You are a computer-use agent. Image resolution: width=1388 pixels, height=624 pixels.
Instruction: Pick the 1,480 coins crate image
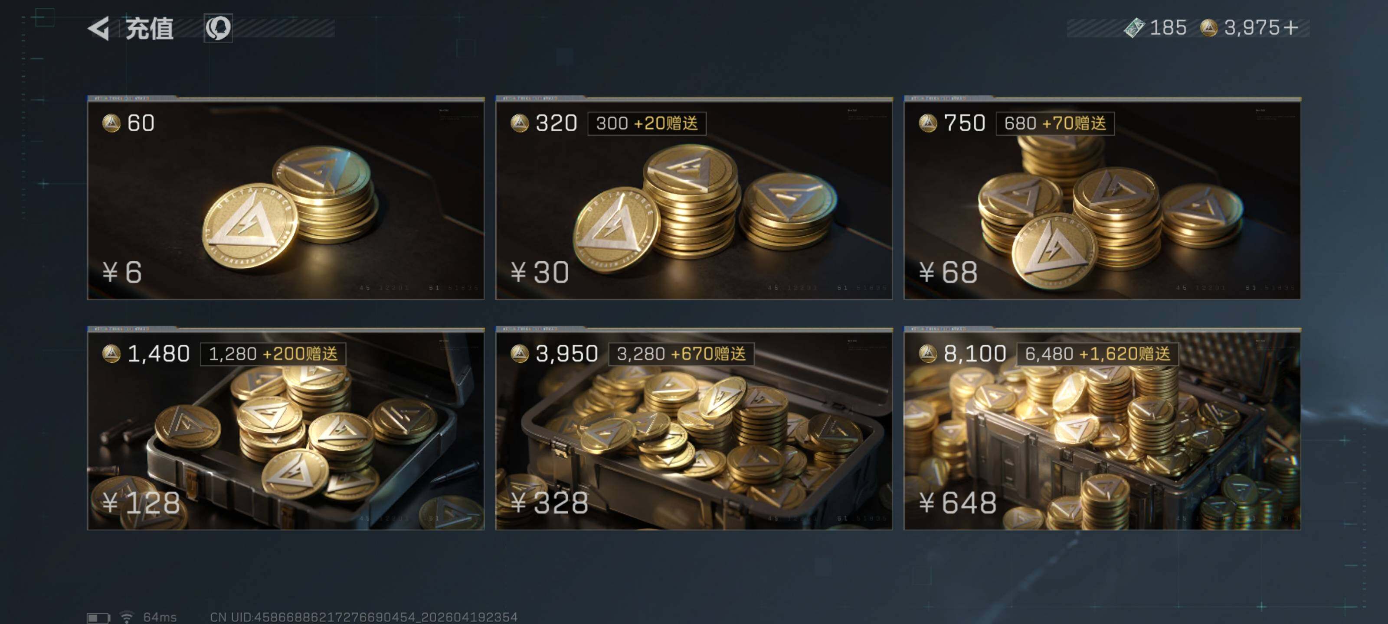[285, 429]
